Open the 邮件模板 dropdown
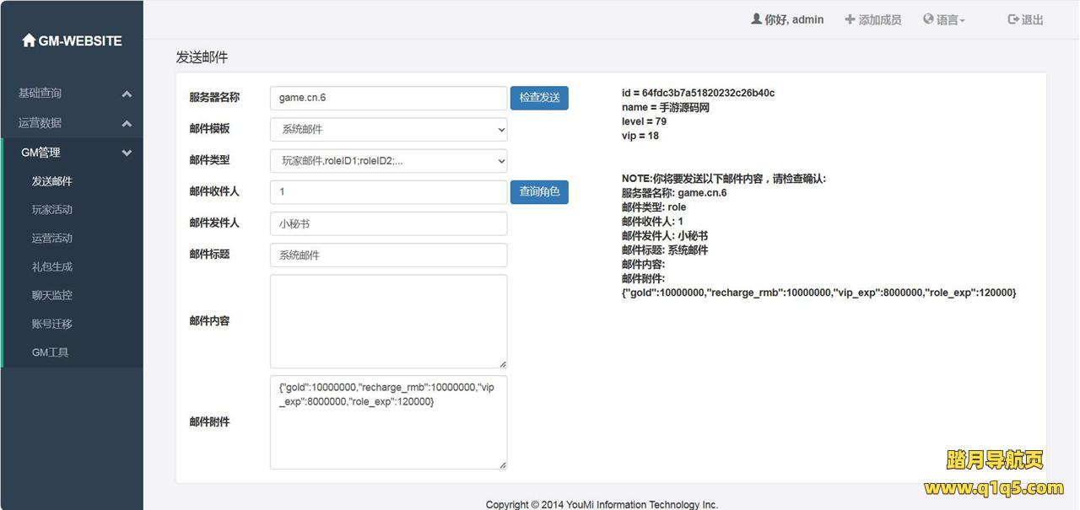 tap(388, 129)
